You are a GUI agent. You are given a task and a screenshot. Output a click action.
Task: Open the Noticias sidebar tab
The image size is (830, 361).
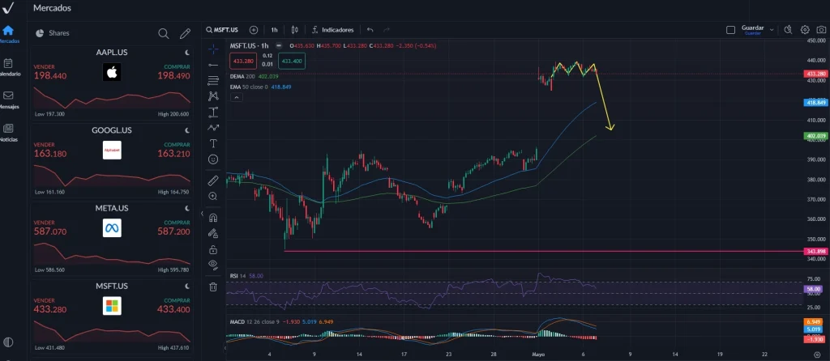click(x=8, y=133)
